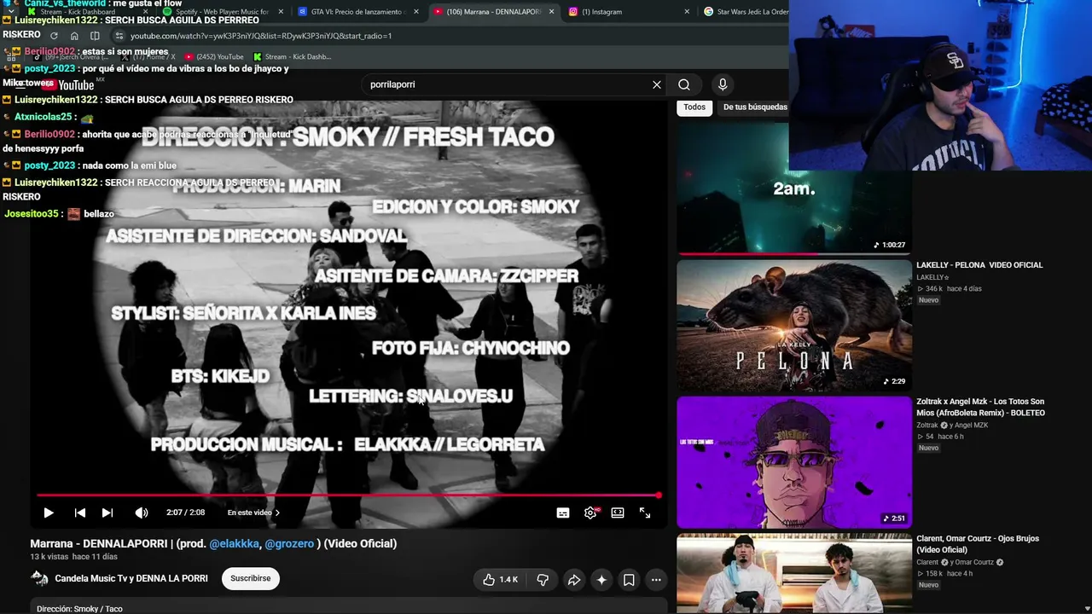Switch to theater mode
The image size is (1092, 614).
[618, 513]
